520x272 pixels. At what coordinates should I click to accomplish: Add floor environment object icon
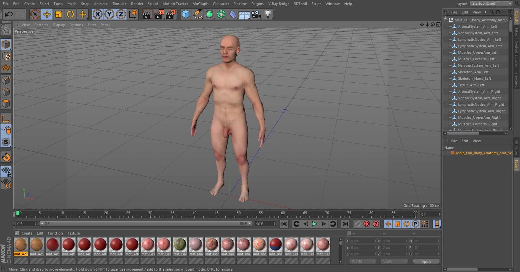coord(244,14)
